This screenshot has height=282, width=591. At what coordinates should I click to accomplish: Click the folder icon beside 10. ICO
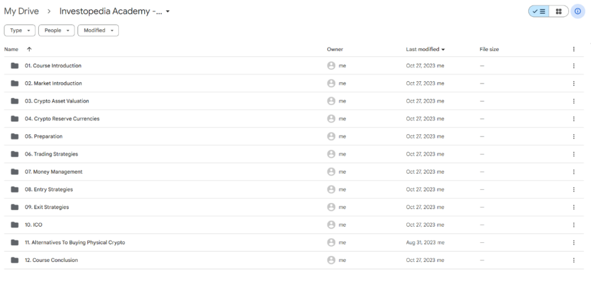click(14, 225)
